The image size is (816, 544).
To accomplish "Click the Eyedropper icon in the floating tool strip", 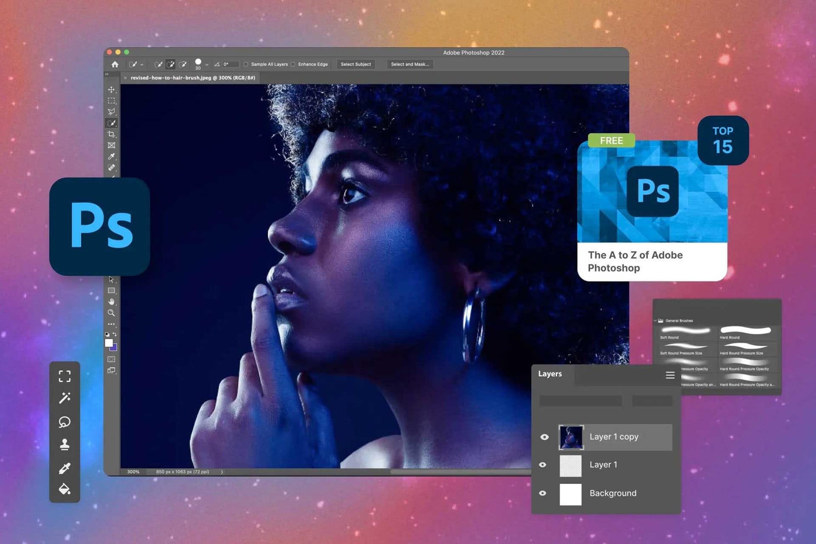I will click(x=65, y=468).
